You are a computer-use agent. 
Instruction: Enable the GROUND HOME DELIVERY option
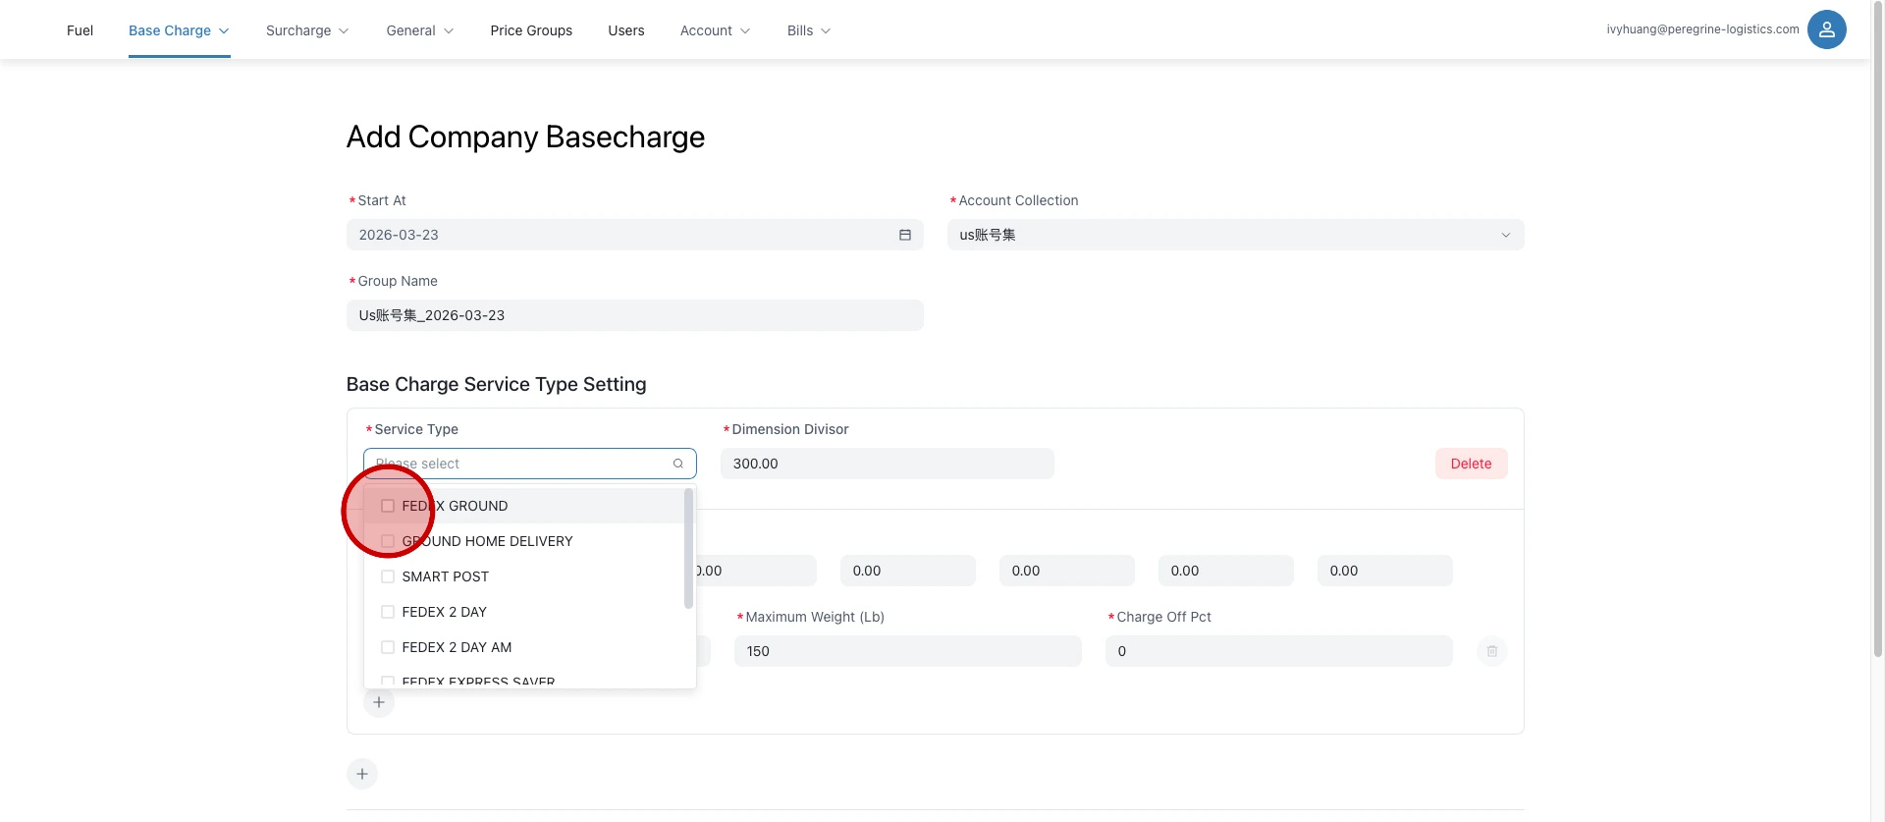tap(388, 541)
